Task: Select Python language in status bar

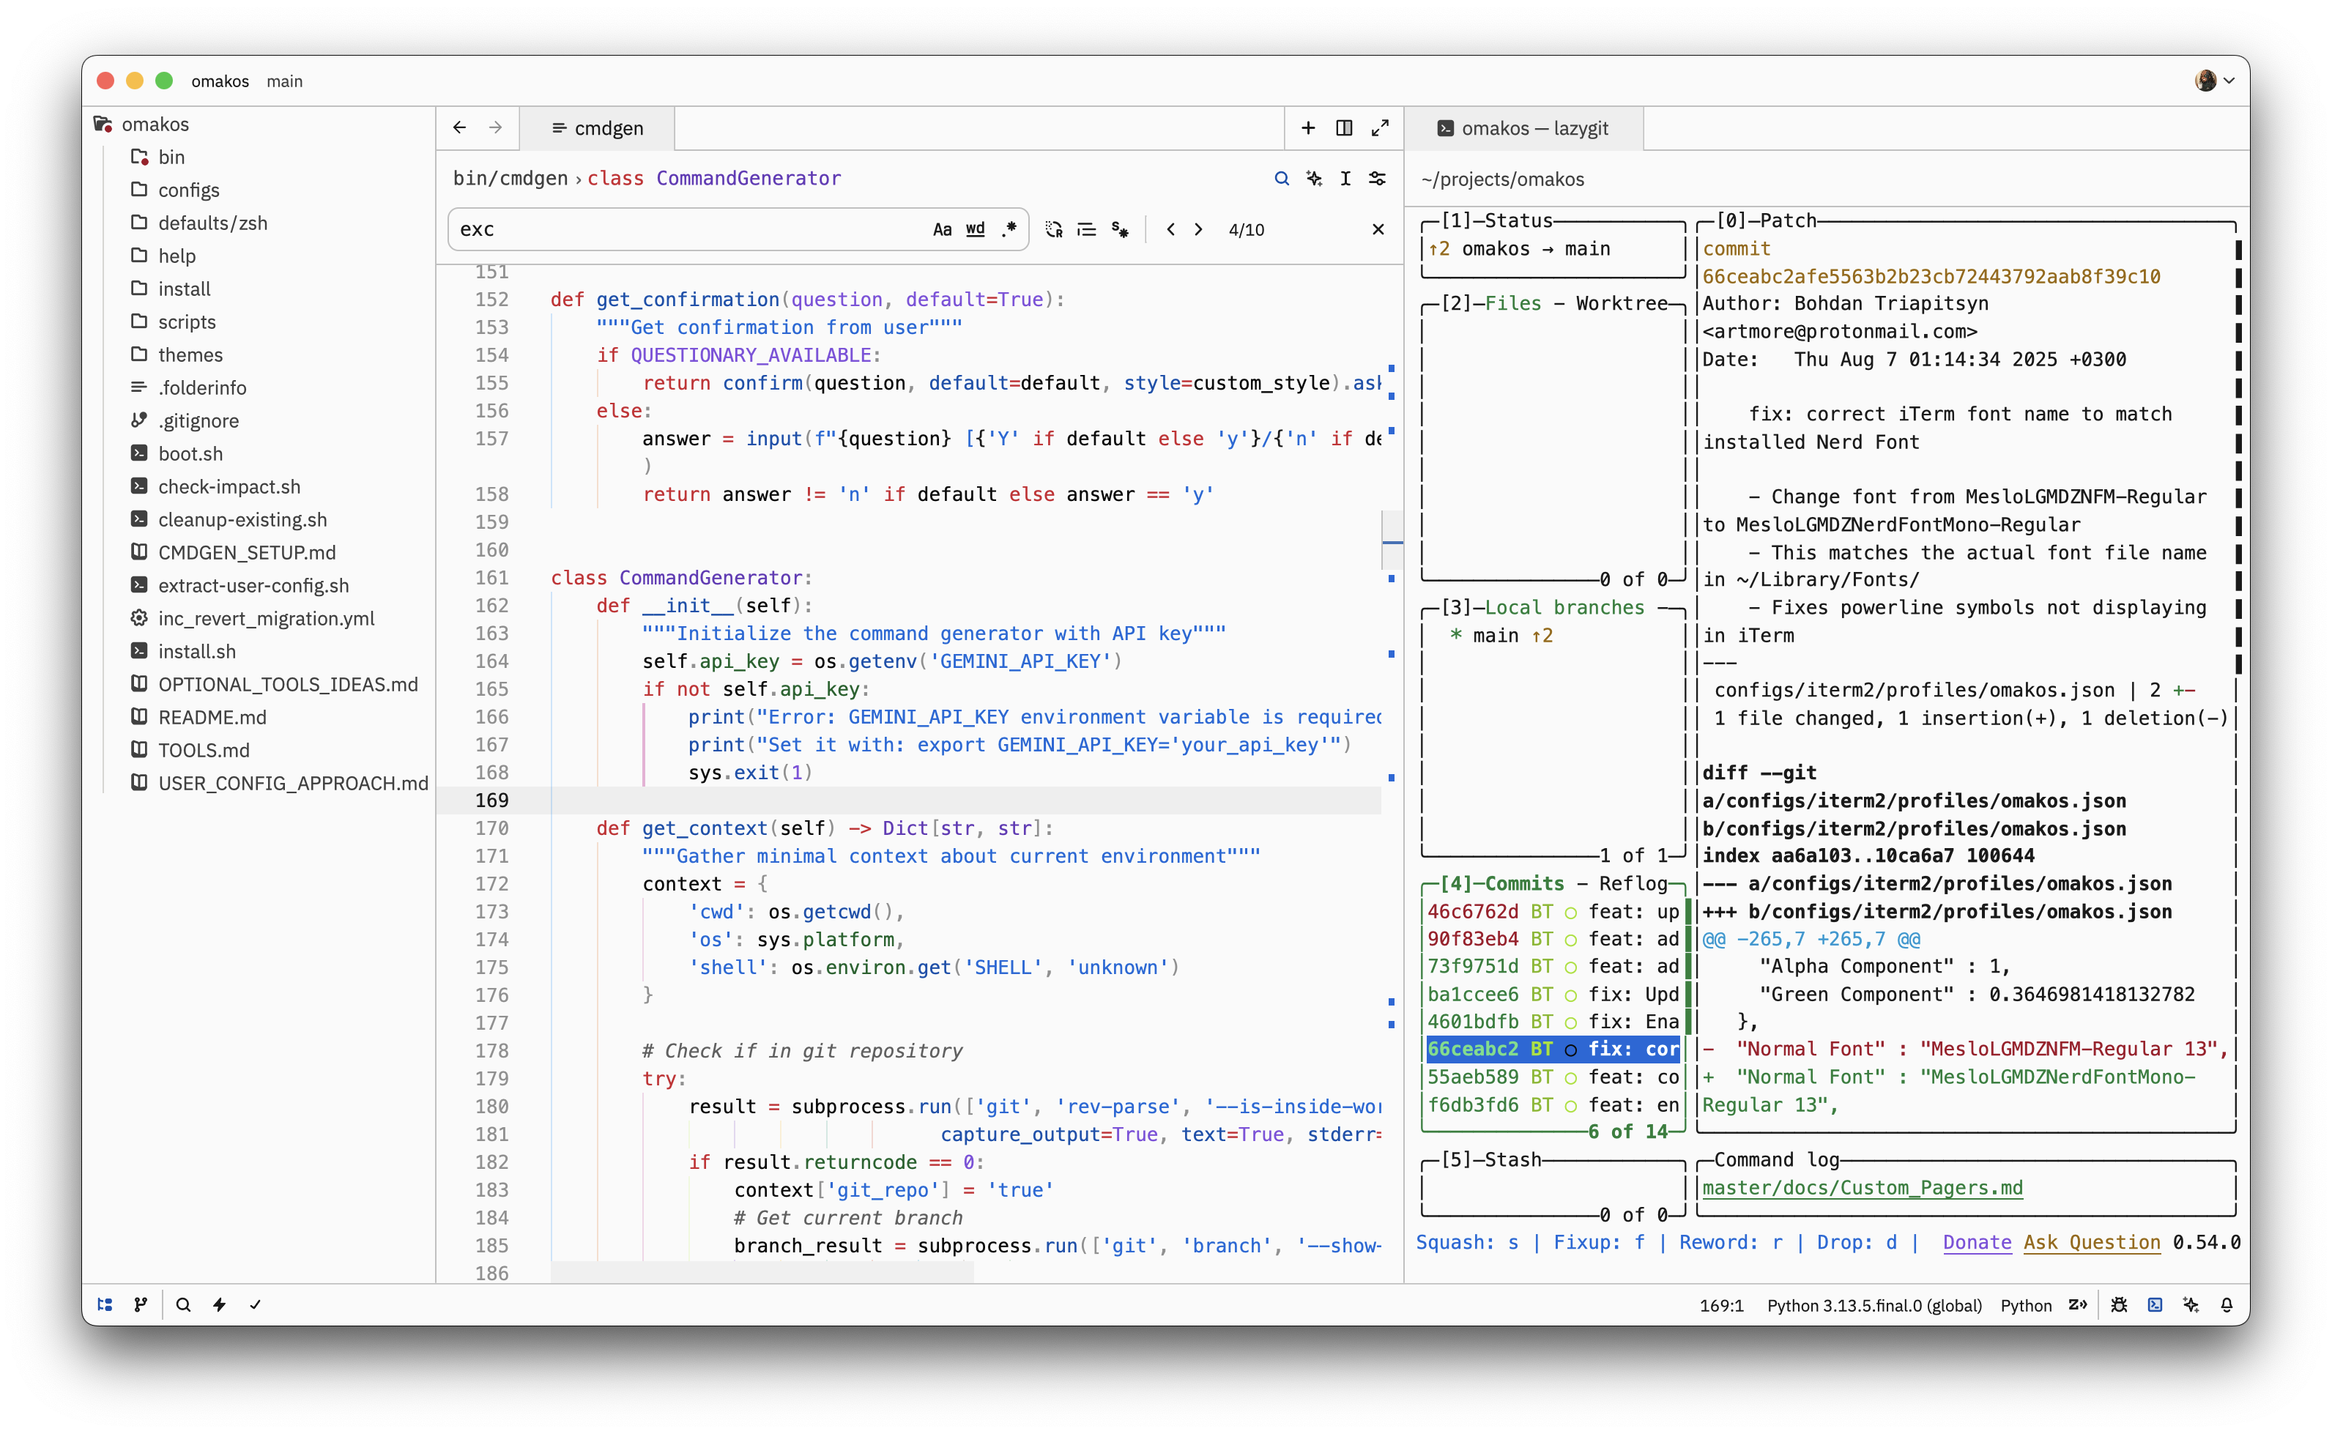Action: pos(2026,1305)
